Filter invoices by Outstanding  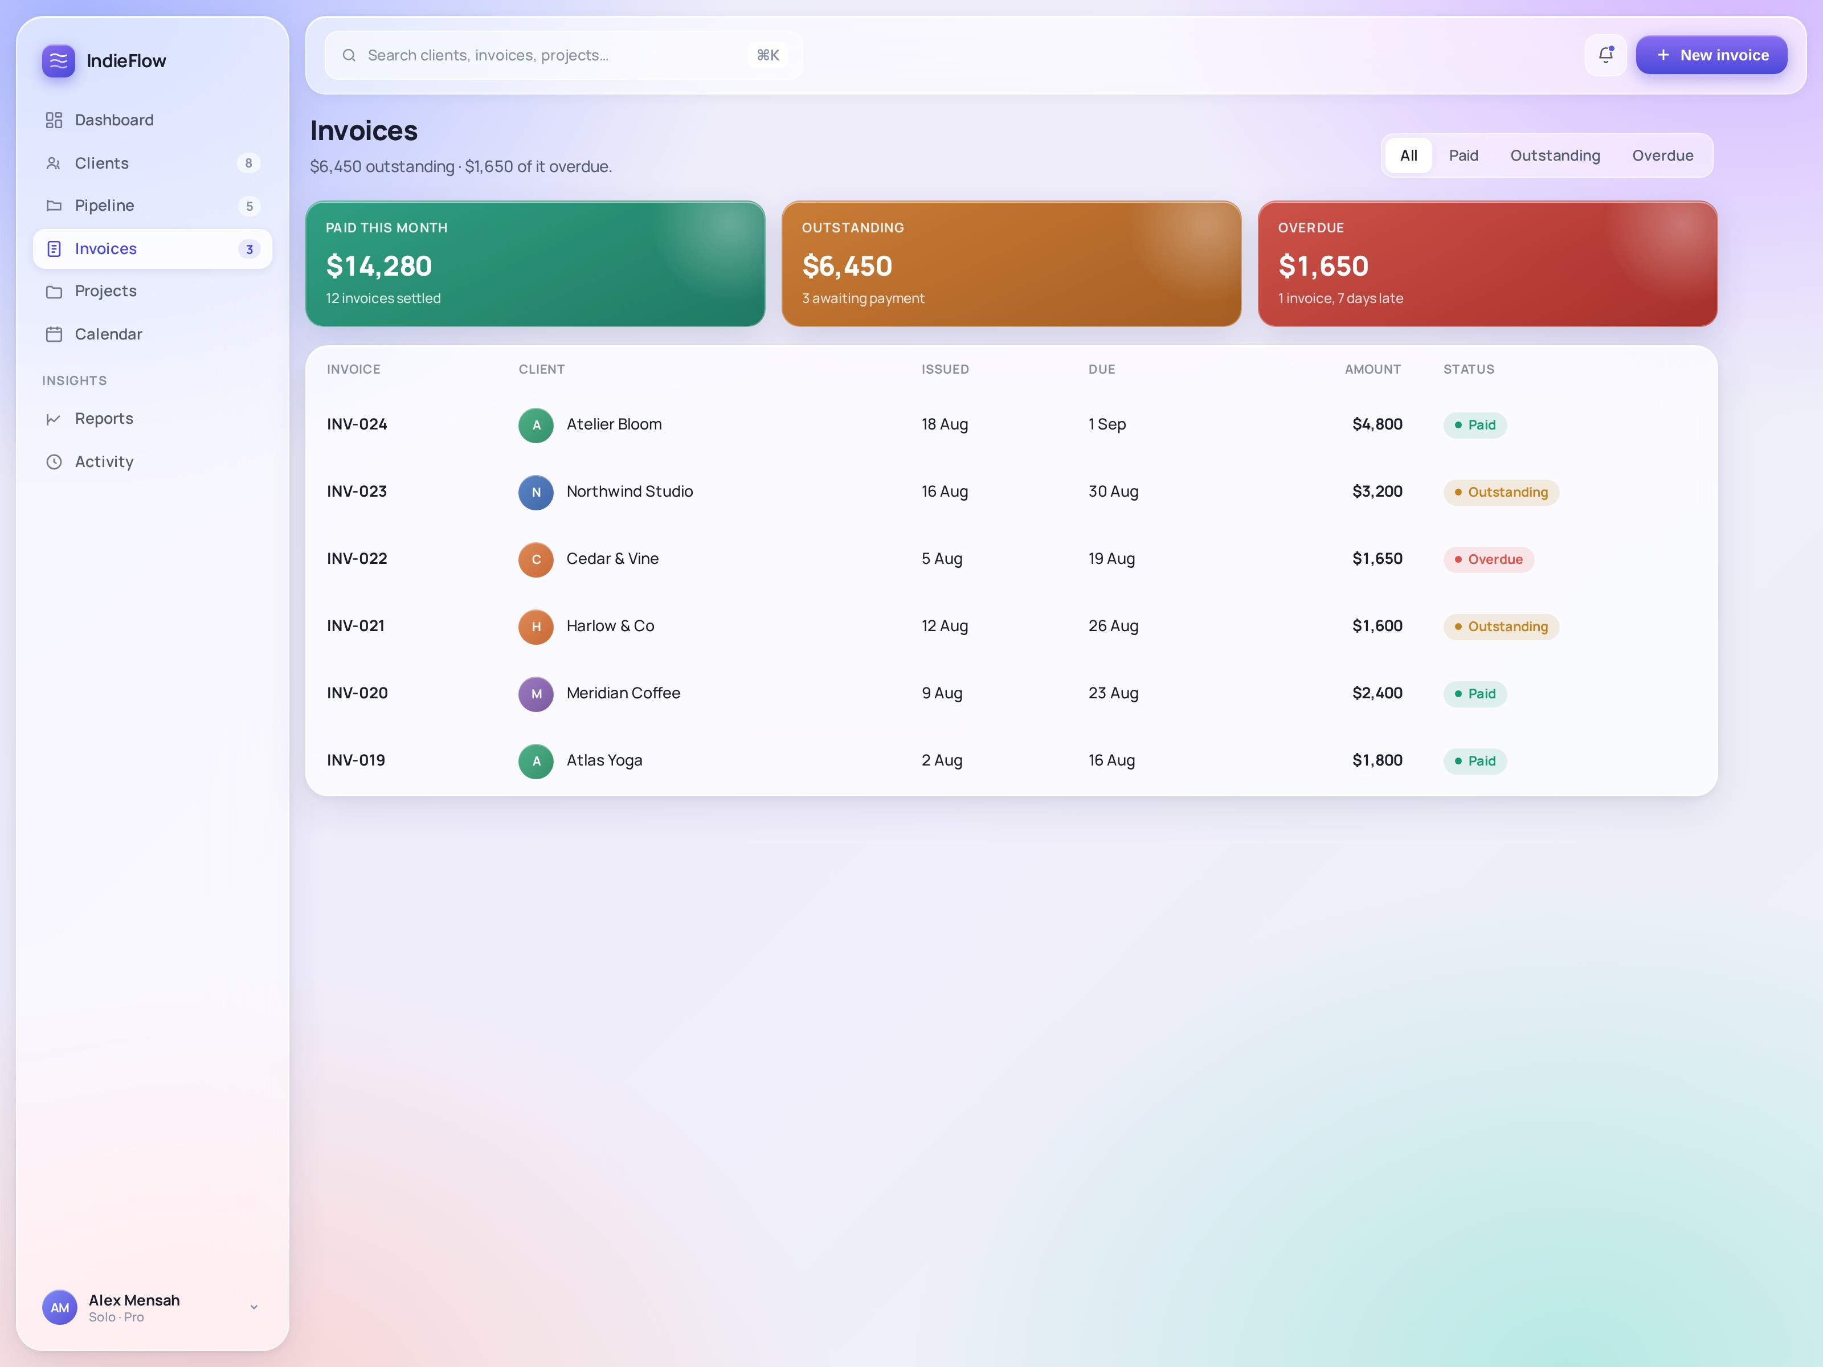tap(1555, 155)
